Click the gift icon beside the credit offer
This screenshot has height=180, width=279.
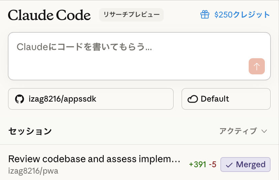click(205, 15)
